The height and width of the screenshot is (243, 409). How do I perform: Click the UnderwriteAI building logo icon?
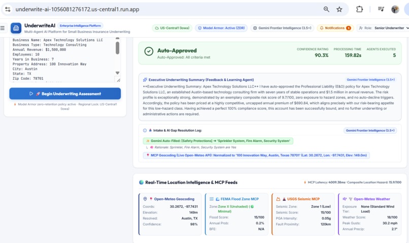[16, 28]
